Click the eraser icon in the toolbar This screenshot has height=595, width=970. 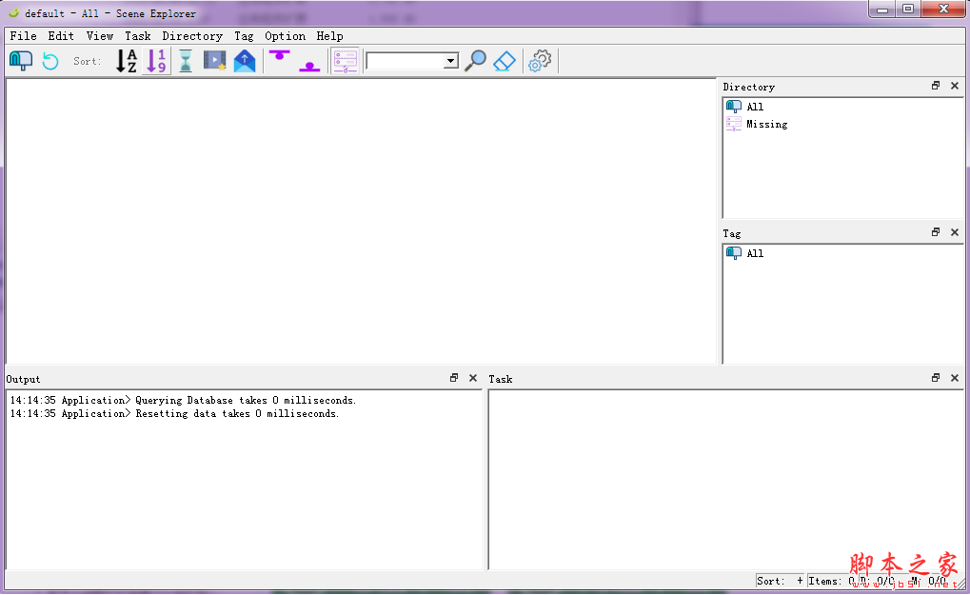click(x=505, y=61)
